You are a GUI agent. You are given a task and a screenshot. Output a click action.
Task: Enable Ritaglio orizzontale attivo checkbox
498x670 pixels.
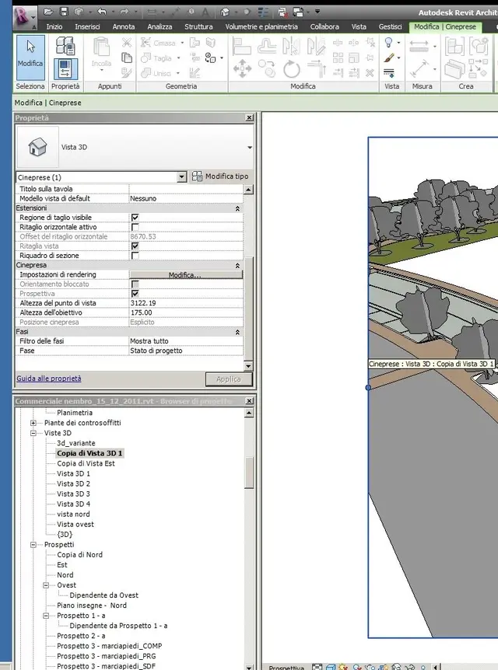click(x=135, y=227)
